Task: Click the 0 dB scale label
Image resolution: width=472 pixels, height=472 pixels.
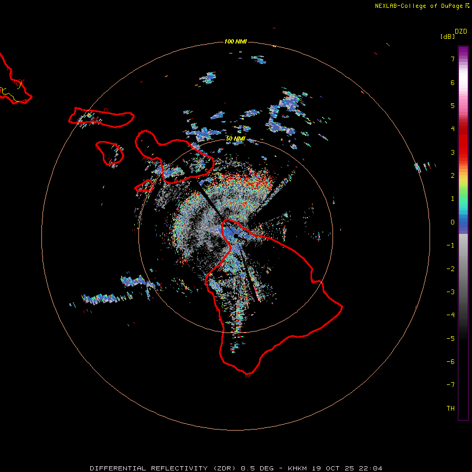Action: tap(453, 222)
